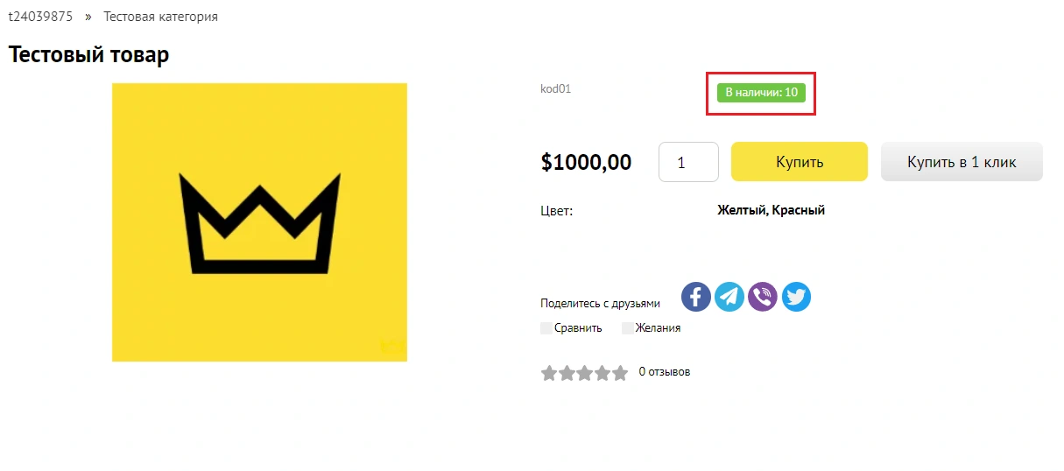Tick the Сравнить checkbox
Viewport: 1064px width, 471px height.
pos(546,328)
